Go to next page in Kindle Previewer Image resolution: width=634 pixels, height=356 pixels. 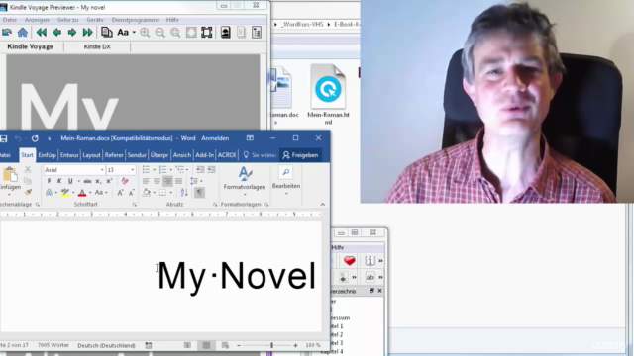click(x=72, y=33)
